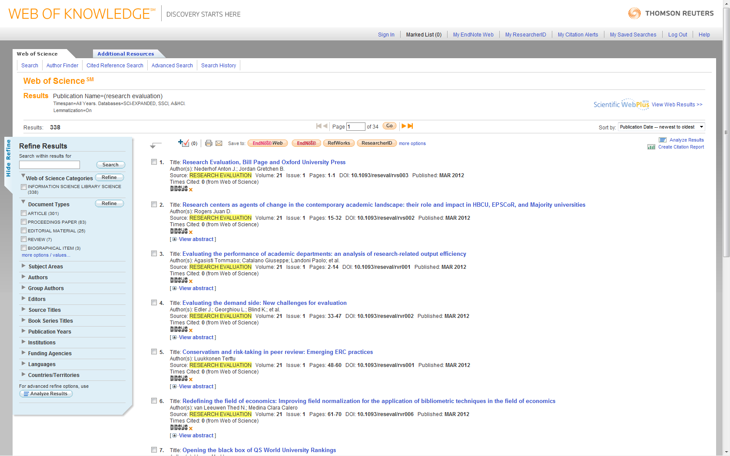
Task: Expand abstract plus icon for result 6
Action: click(x=174, y=436)
